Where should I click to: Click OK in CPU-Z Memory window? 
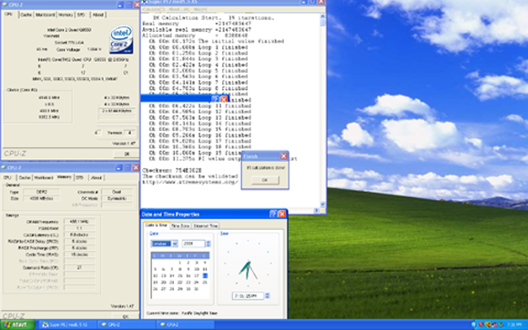[126, 316]
